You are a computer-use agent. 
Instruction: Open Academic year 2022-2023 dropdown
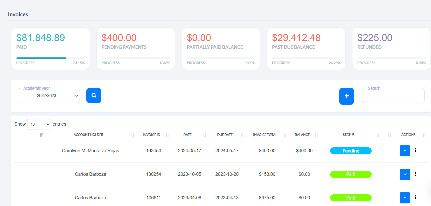pyautogui.click(x=49, y=96)
